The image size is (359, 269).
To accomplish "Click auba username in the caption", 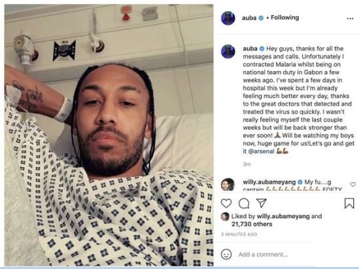I will point(250,49).
